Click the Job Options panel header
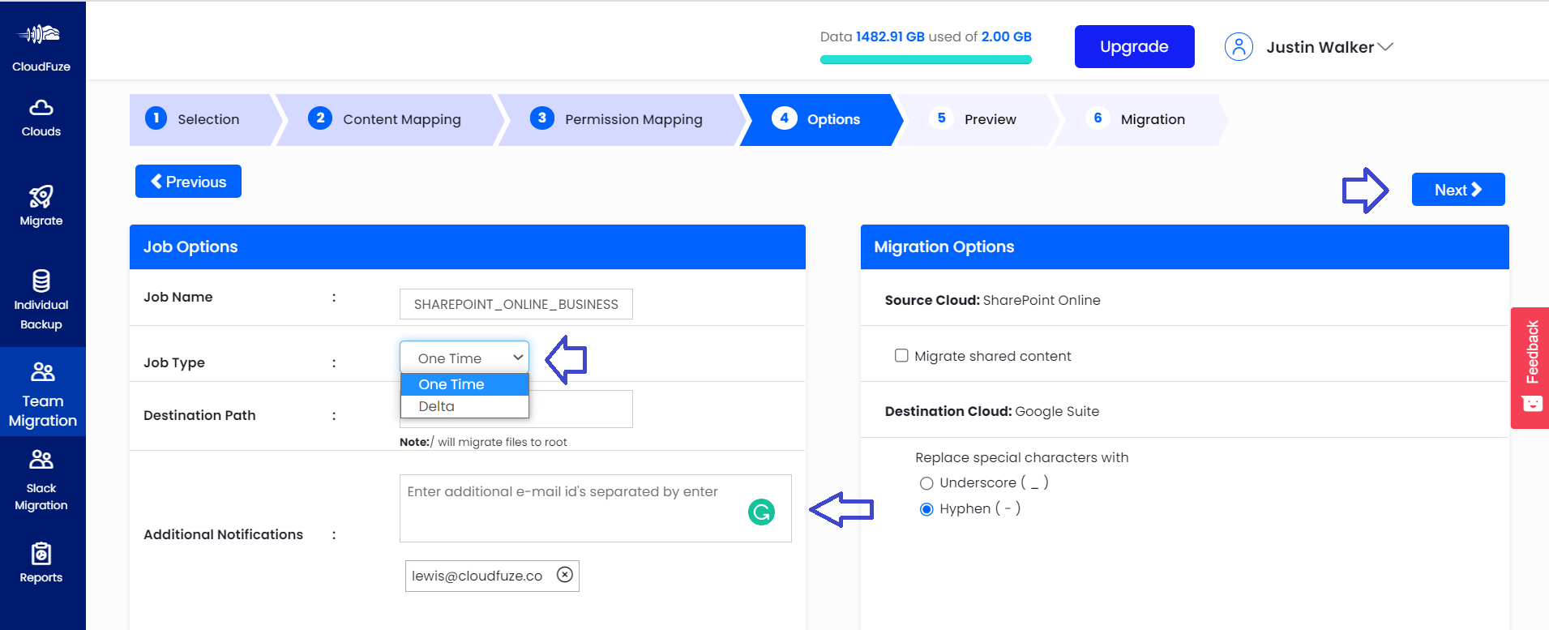Image resolution: width=1549 pixels, height=630 pixels. click(x=467, y=246)
